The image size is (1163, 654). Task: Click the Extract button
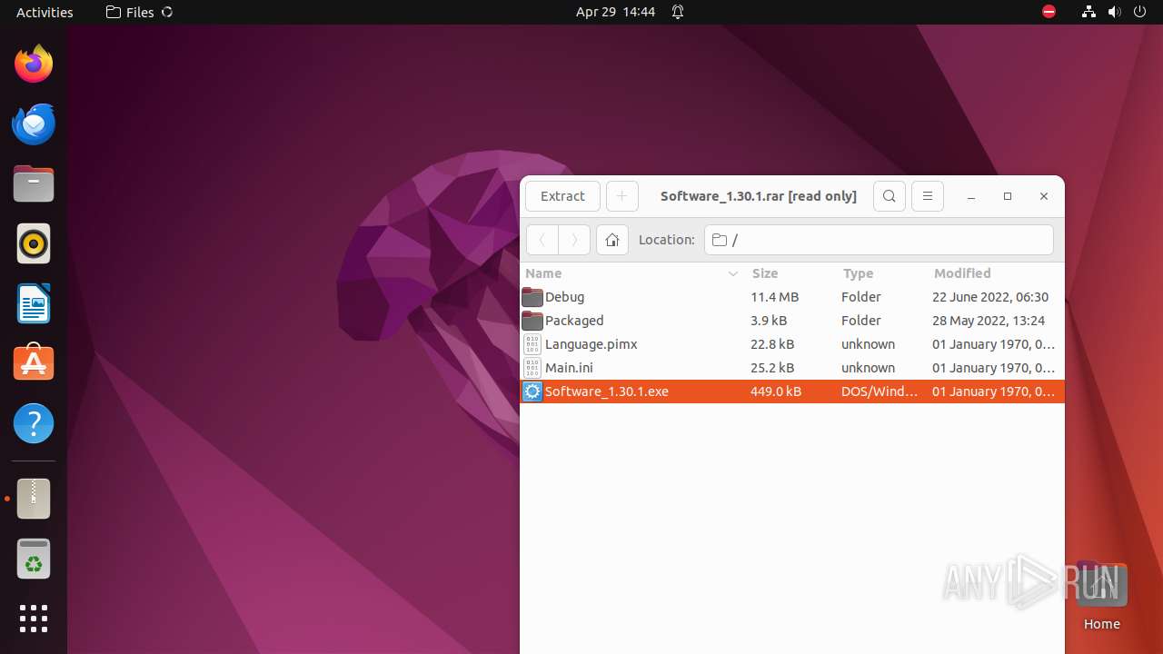click(x=562, y=196)
